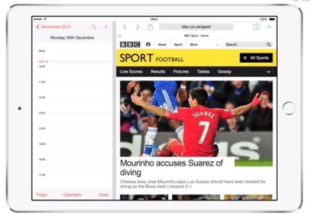Open the bookmarks book icon
311x217 pixels.
(x=256, y=27)
